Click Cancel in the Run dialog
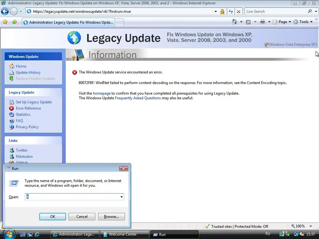The width and height of the screenshot is (319, 239). pyautogui.click(x=82, y=217)
